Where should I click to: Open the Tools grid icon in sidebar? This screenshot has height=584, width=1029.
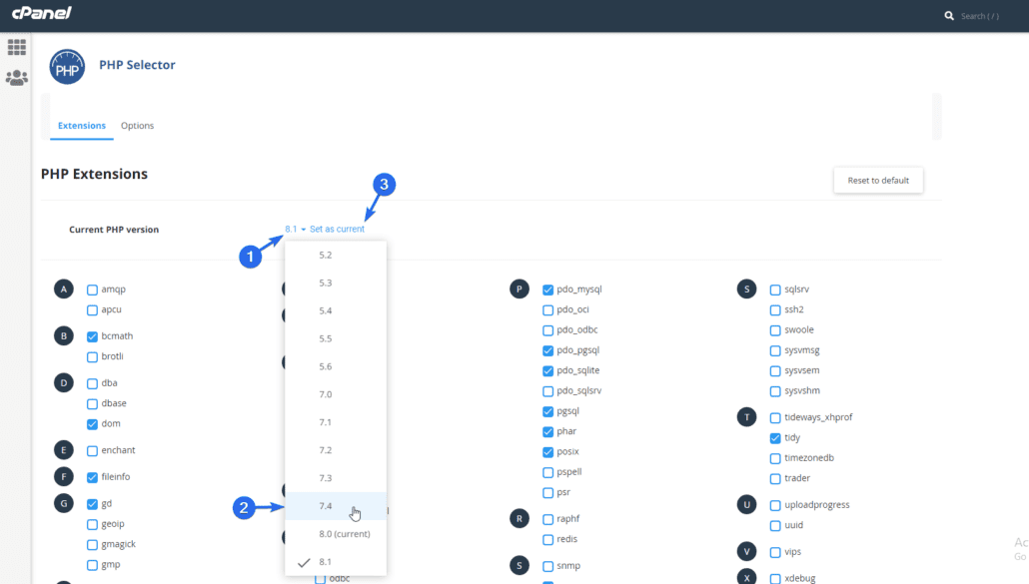(17, 47)
